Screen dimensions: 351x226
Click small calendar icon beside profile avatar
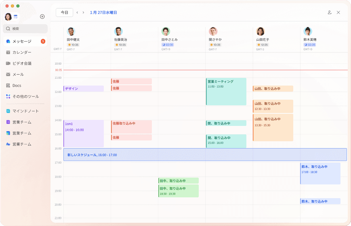[15, 17]
